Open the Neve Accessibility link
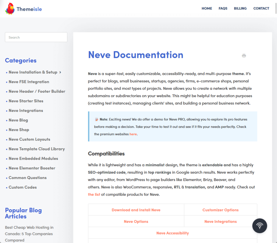Image resolution: width=277 pixels, height=243 pixels. (x=173, y=233)
